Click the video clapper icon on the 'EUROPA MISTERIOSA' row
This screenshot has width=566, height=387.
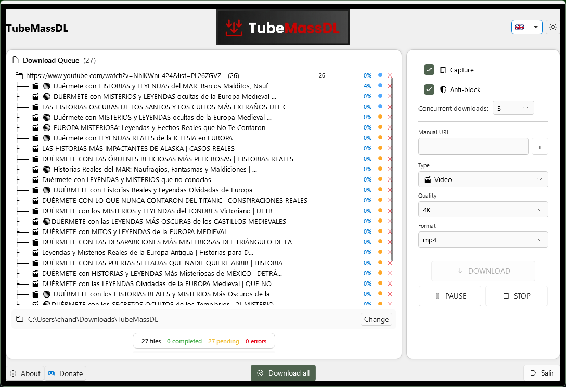35,128
